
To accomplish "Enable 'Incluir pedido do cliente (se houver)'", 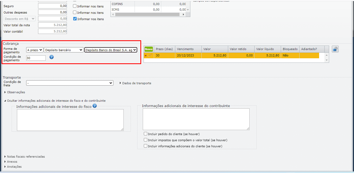I will (145, 134).
